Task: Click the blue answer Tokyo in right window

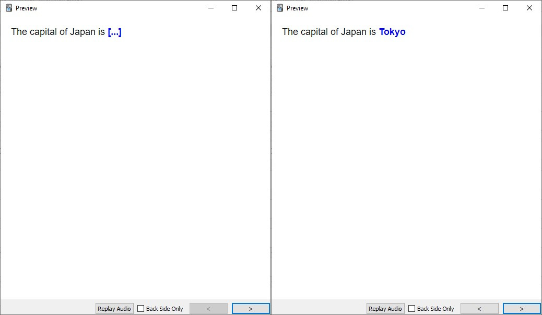Action: point(392,32)
